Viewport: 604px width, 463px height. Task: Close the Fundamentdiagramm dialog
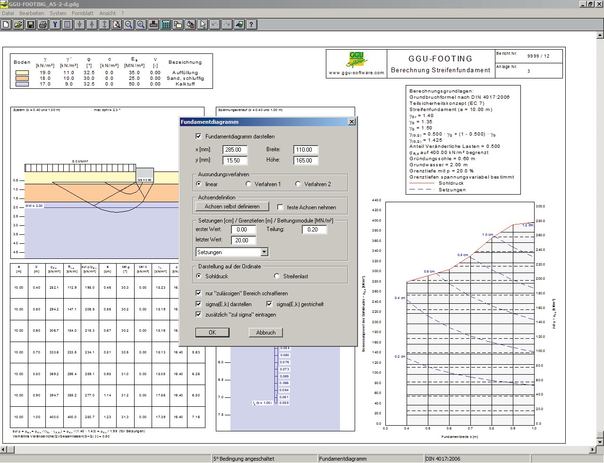(351, 122)
